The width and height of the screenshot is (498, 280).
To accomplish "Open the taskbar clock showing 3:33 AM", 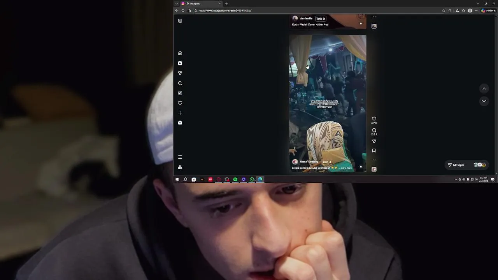I will [484, 179].
